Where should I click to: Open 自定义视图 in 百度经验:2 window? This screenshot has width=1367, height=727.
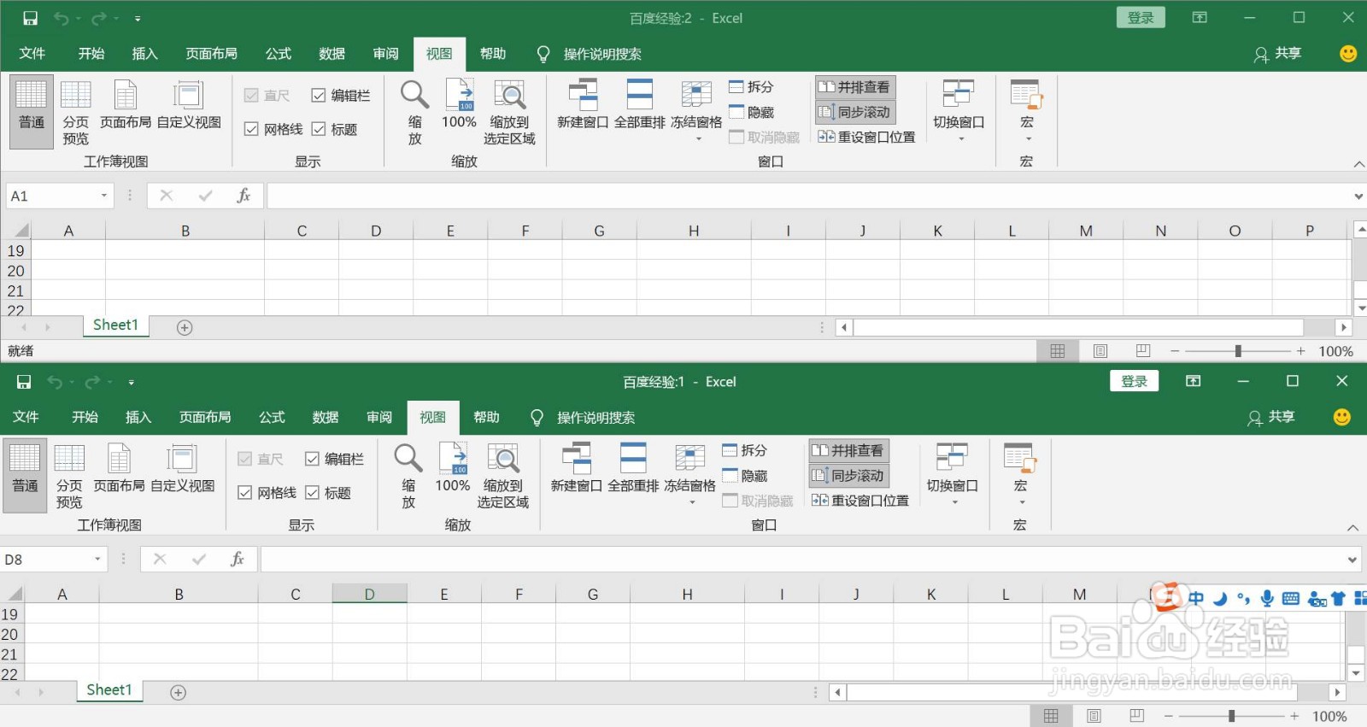tap(189, 105)
